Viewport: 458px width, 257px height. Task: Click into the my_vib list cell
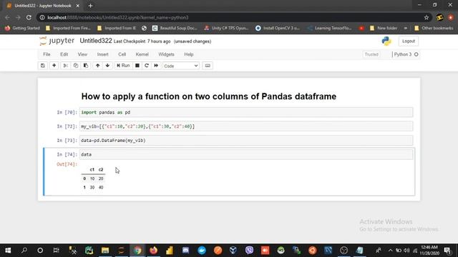246,126
